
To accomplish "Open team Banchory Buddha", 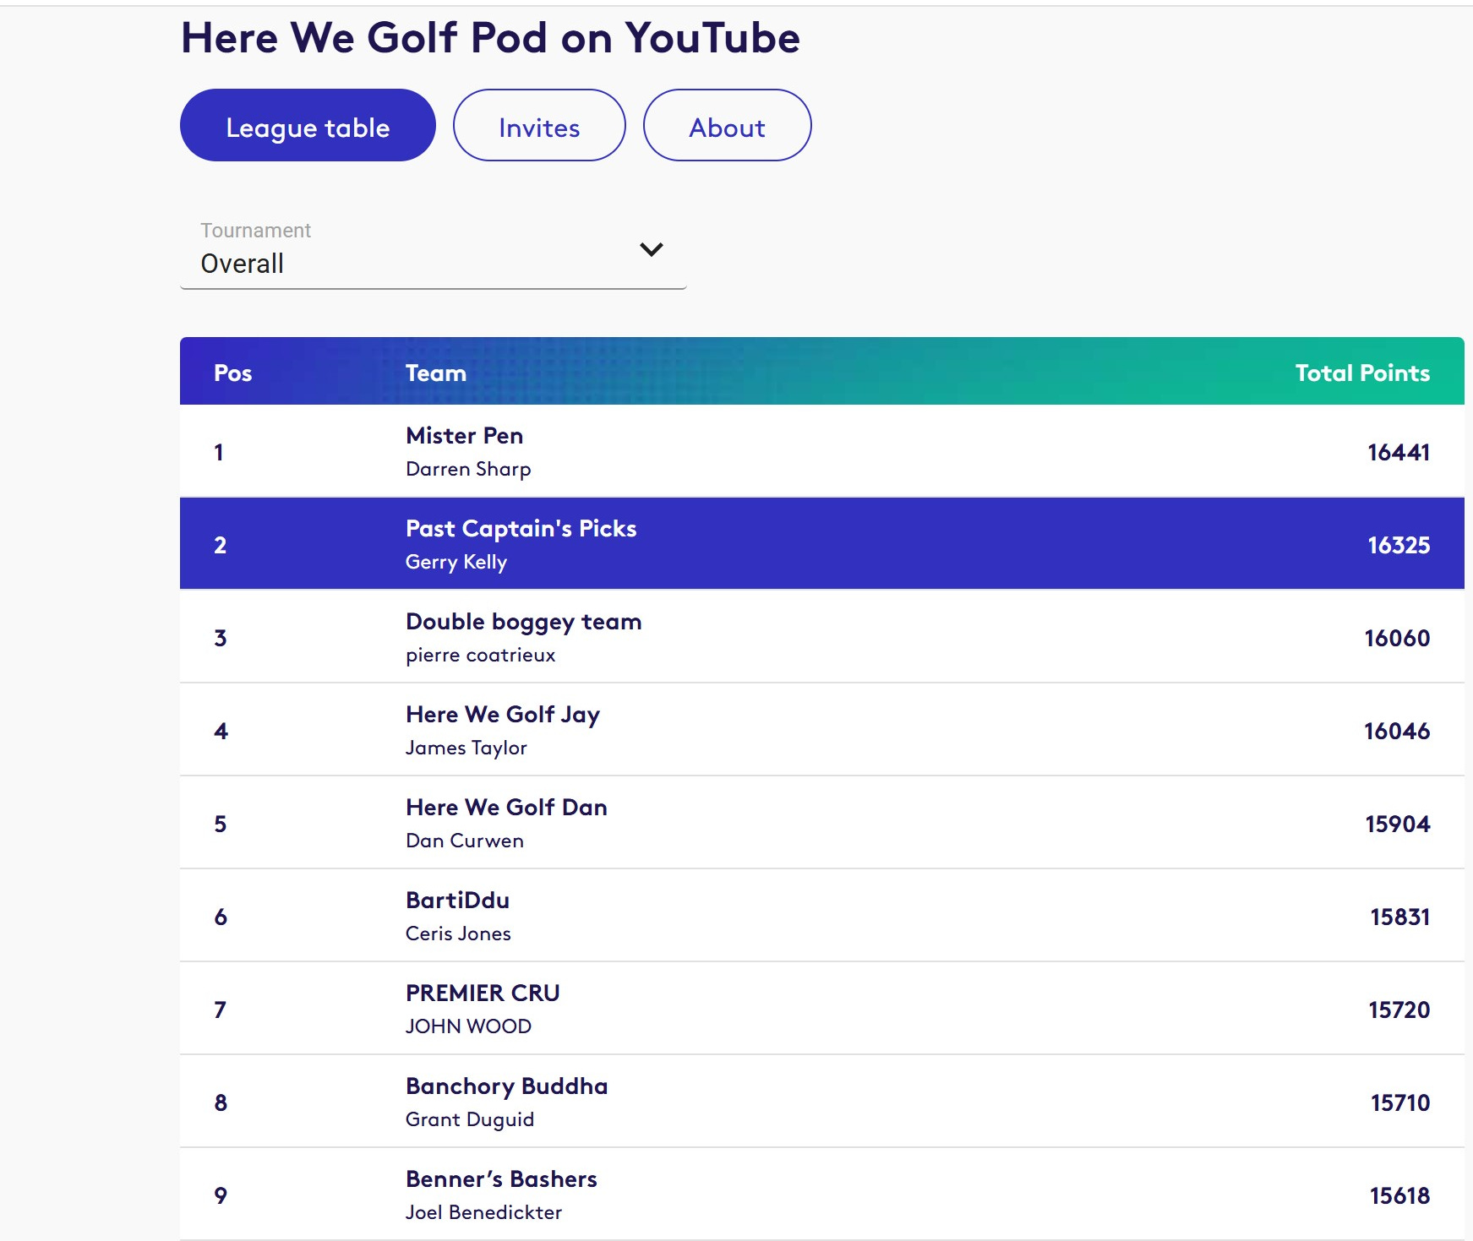I will tap(506, 1086).
